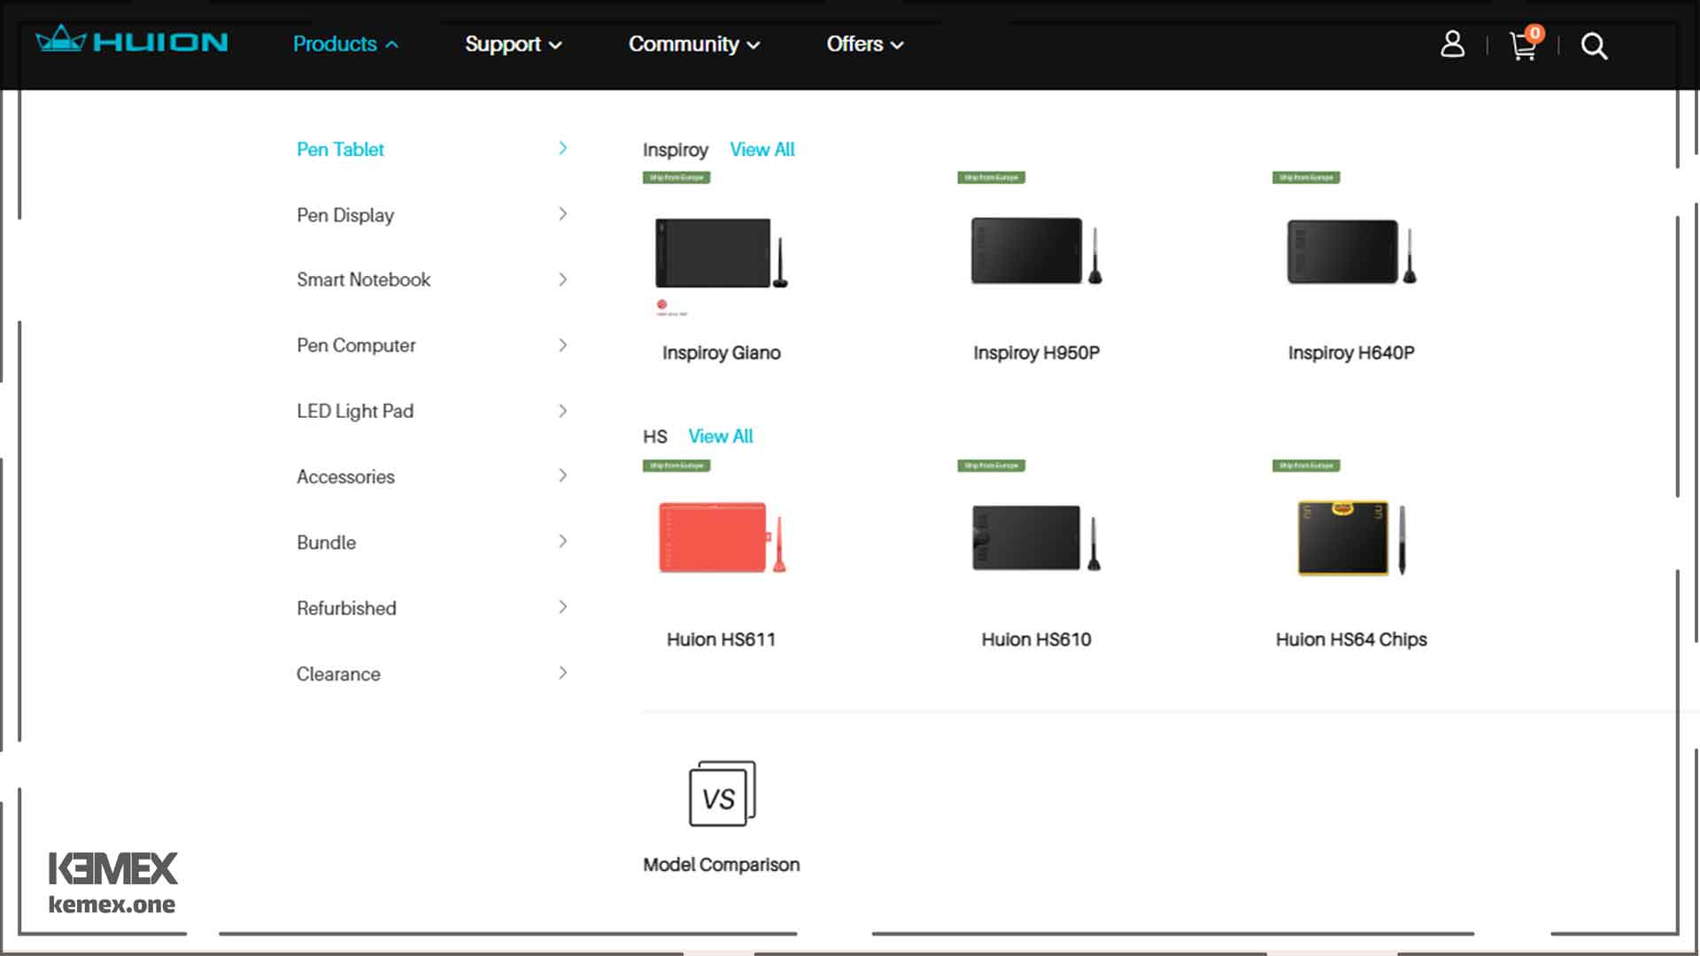Open the shopping cart icon

(1522, 46)
